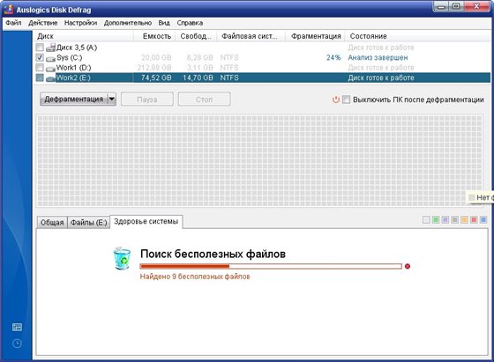Sort by the Диск column header
Viewport: 494px width, 362px height.
pos(83,36)
